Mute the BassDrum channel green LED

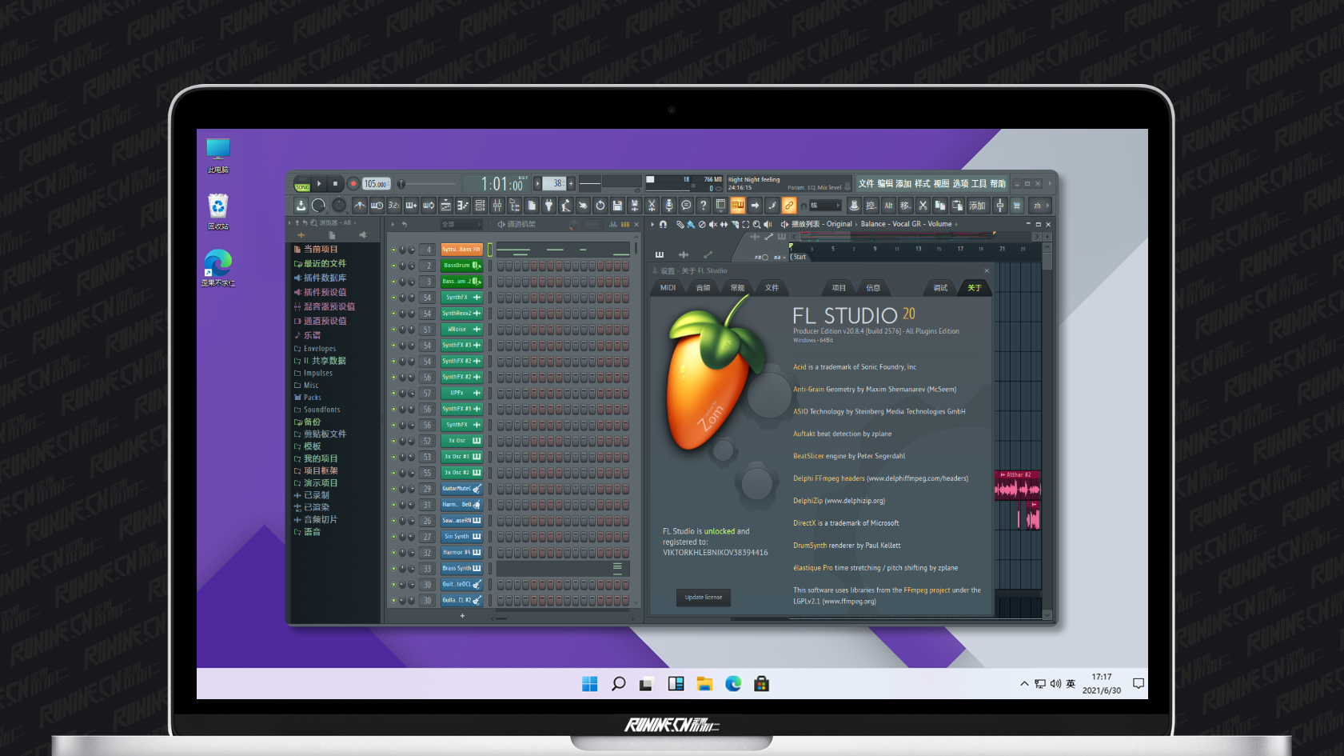[x=393, y=266]
